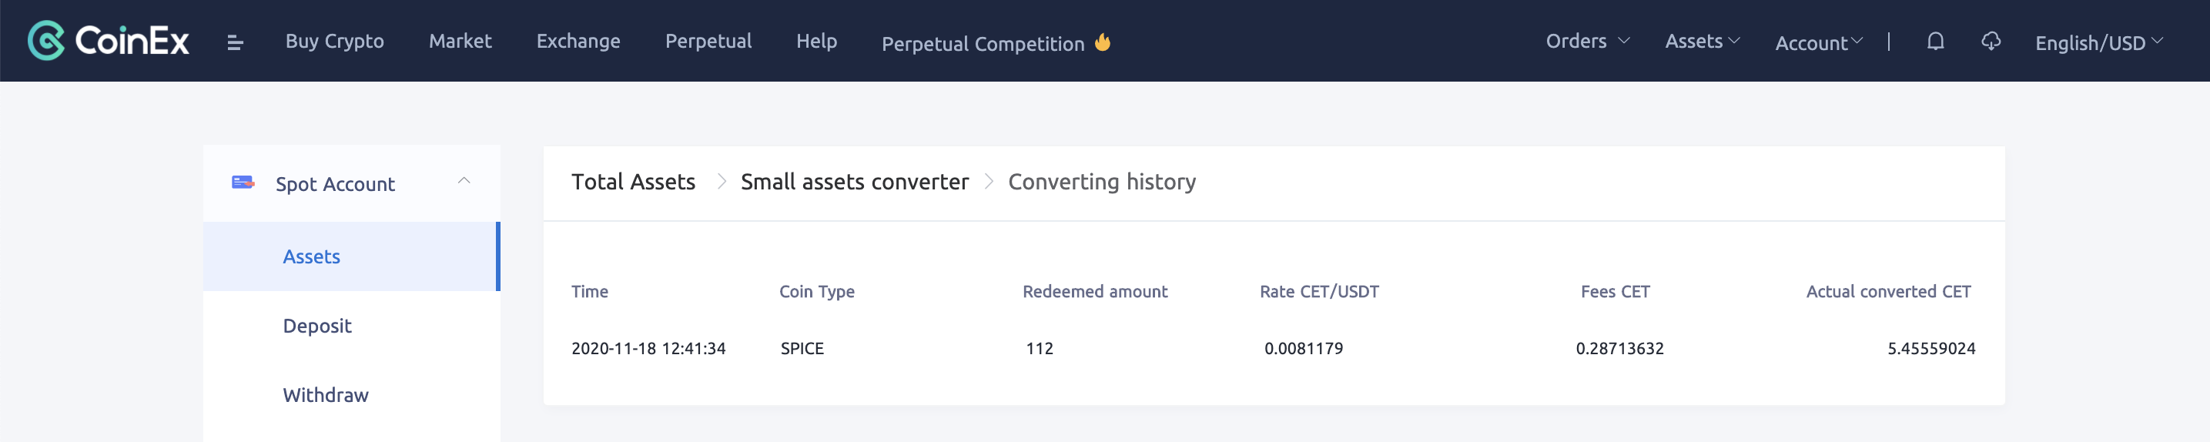The image size is (2210, 442).
Task: Click the Spot Account wallet icon
Action: tap(243, 182)
